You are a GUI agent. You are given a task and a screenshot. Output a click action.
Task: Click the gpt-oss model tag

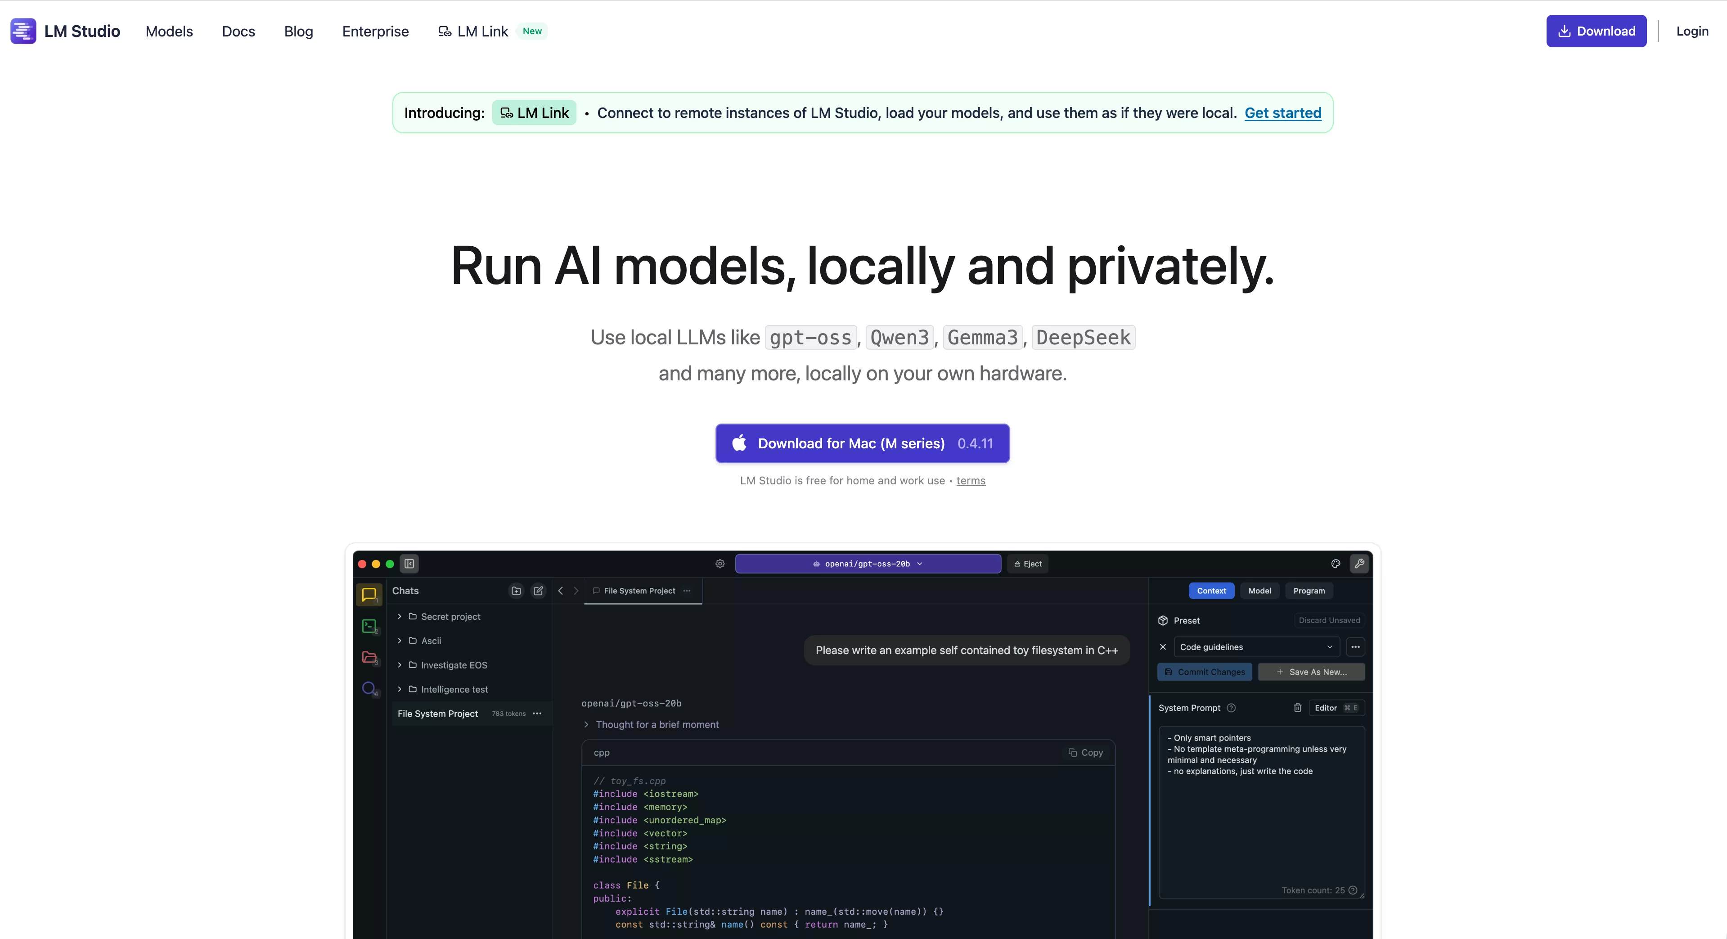[810, 337]
